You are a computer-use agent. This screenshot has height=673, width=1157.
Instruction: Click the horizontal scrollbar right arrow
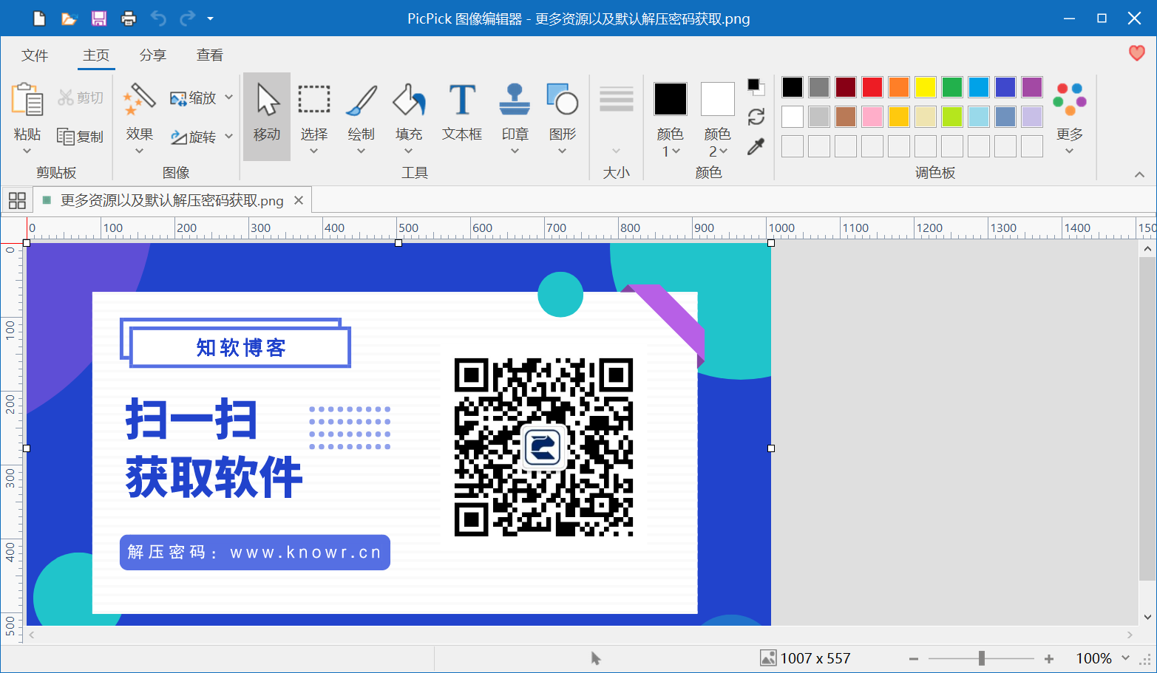point(1130,635)
